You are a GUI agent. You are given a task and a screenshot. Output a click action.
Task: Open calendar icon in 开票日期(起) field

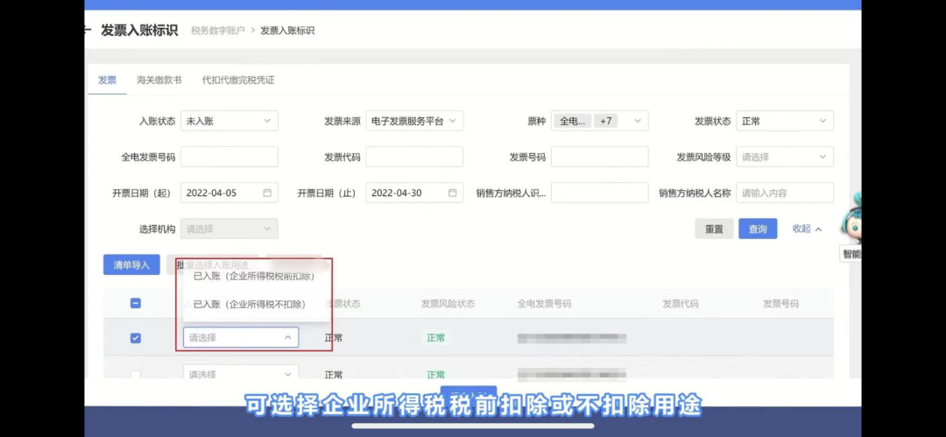click(x=267, y=193)
